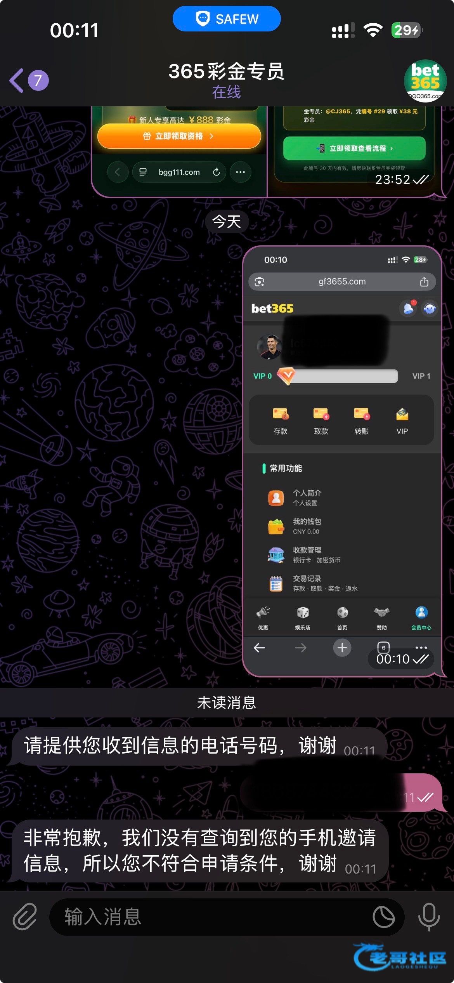Tap the paperclip attachment icon
This screenshot has height=983, width=454.
pos(25,917)
